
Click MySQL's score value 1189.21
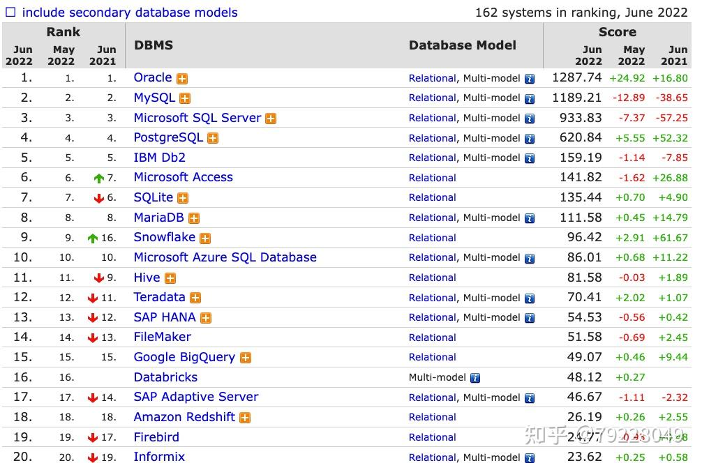tap(577, 98)
